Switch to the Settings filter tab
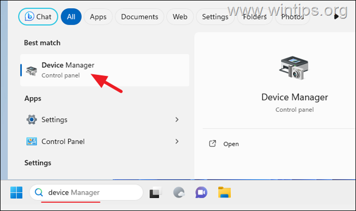 pyautogui.click(x=215, y=17)
